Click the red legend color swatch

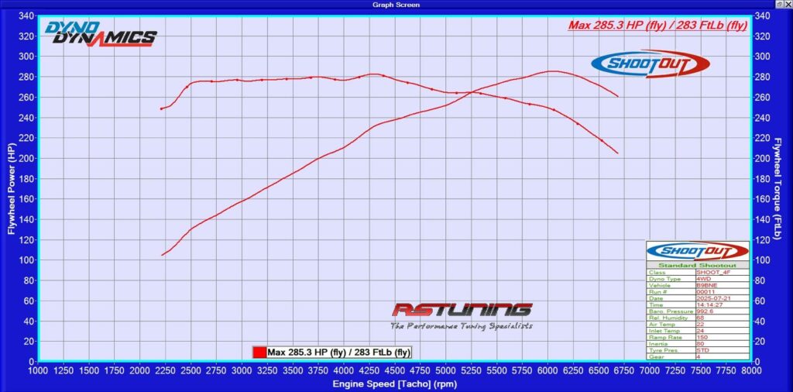(x=259, y=352)
